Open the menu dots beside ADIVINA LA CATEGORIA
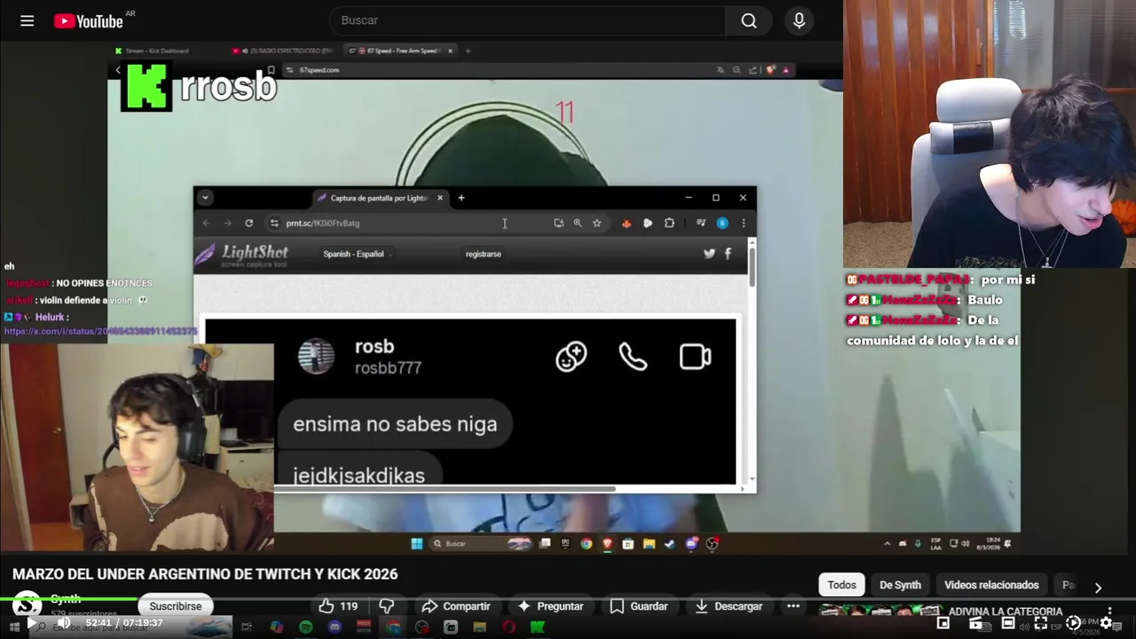 tap(1109, 611)
